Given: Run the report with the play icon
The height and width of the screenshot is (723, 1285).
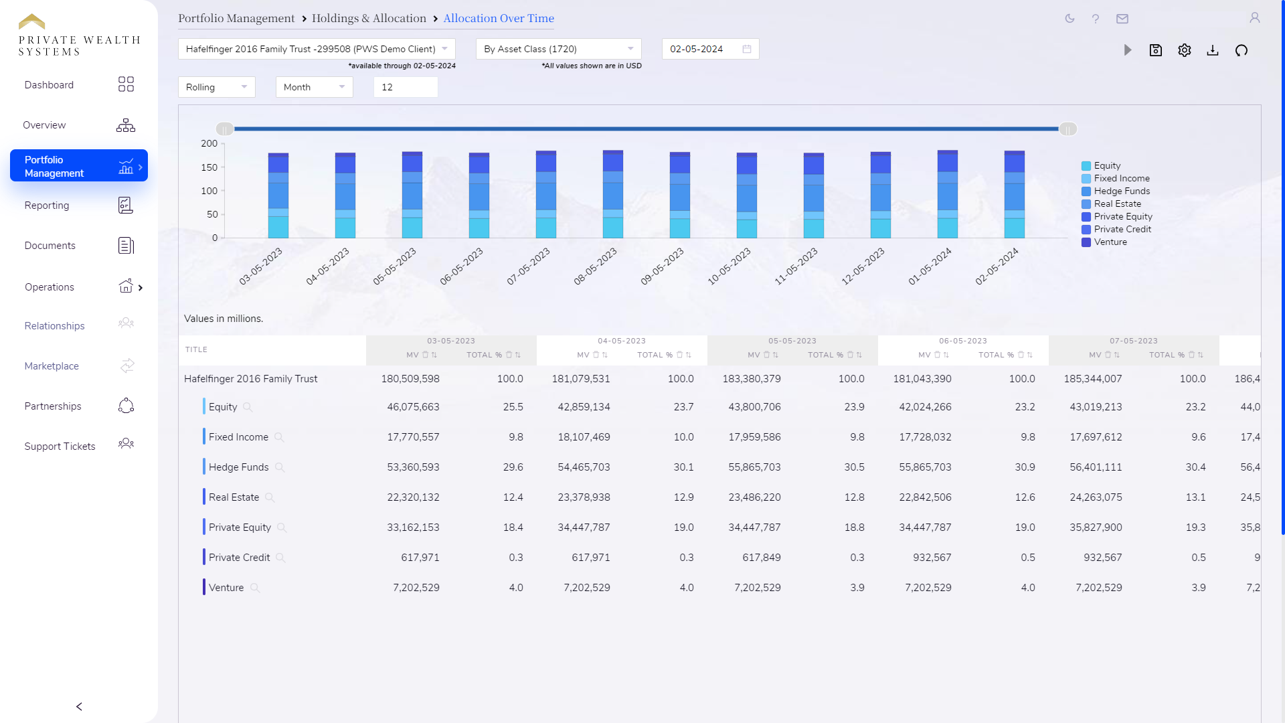Looking at the screenshot, I should (1128, 50).
